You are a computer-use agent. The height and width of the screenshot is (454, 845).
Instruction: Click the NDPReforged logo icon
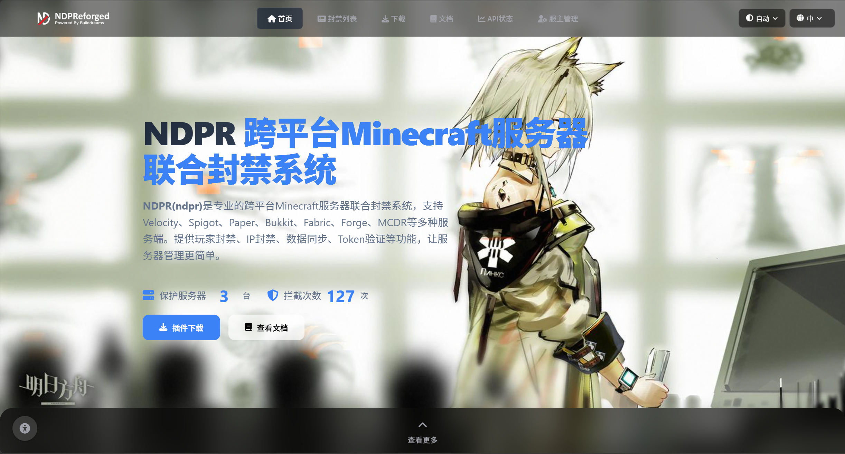click(x=44, y=18)
